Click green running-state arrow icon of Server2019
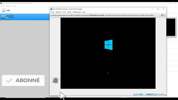The height and width of the screenshot is (100, 178). pos(8,18)
